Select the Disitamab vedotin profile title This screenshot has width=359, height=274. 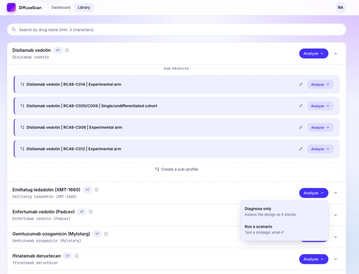tap(32, 50)
